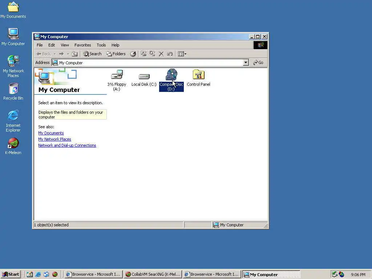Open Network and Dial-up Connections link
This screenshot has width=372, height=279.
[x=67, y=145]
